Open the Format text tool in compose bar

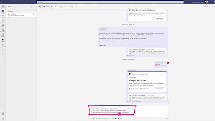(x=91, y=118)
